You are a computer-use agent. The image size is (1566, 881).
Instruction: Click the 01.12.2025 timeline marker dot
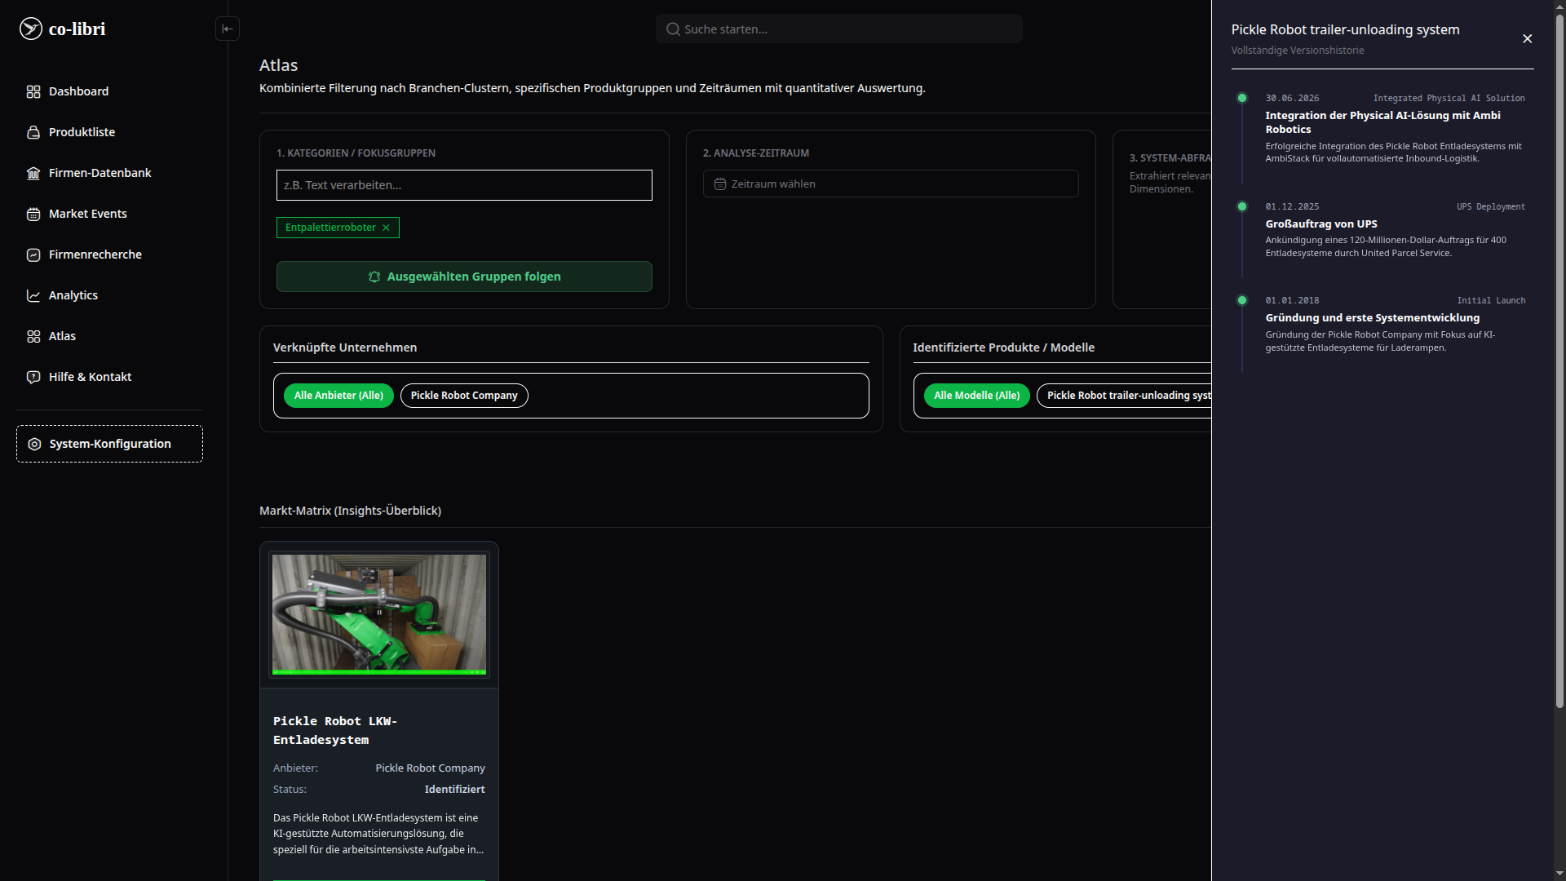tap(1242, 206)
